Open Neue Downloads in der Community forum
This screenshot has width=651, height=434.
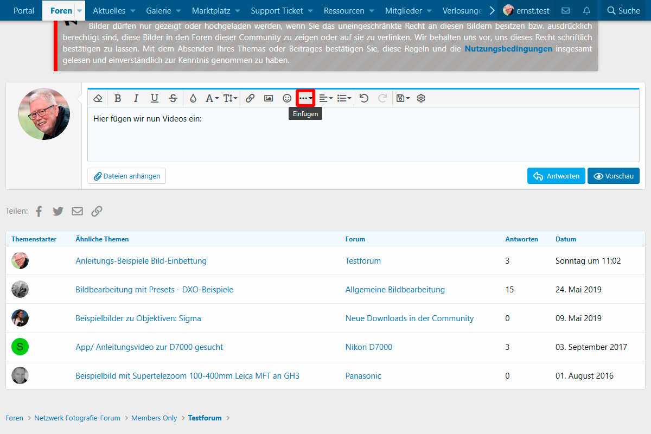tap(410, 318)
